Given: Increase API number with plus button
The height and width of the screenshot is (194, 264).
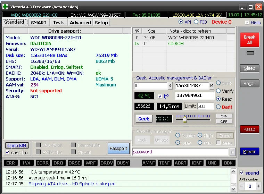Looking at the screenshot, I should tap(258, 186).
